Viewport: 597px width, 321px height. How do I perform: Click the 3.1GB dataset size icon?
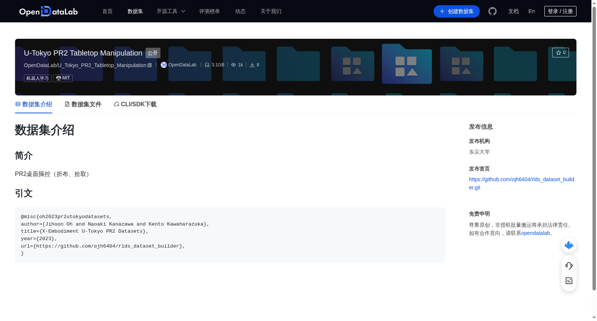207,65
